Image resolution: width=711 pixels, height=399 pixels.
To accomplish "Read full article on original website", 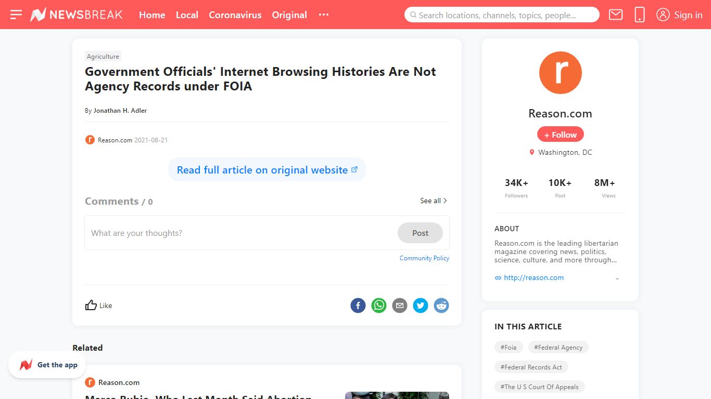I will coord(267,170).
